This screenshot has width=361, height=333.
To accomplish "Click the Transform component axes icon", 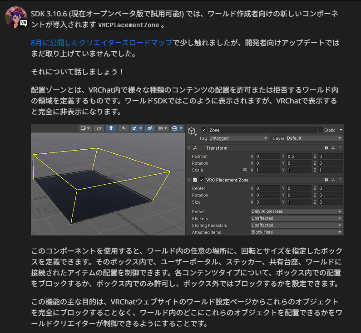I will click(195, 148).
